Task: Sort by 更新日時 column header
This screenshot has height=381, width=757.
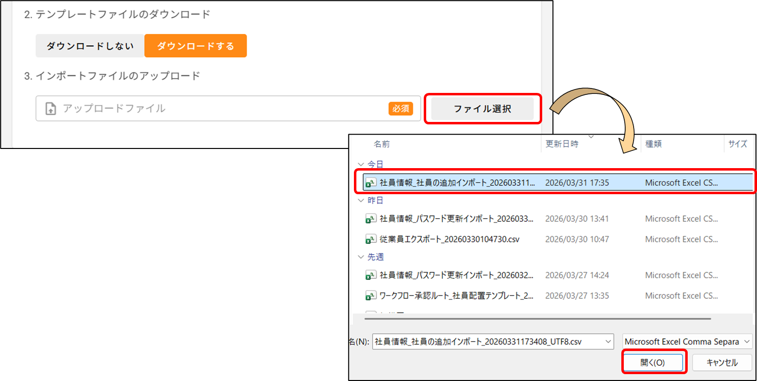Action: 562,144
